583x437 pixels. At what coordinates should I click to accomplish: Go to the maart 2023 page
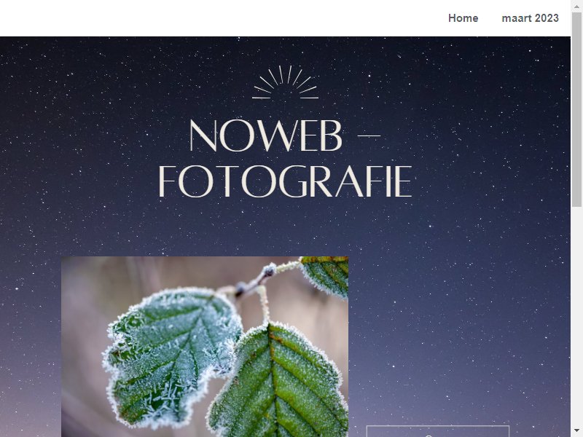(530, 18)
